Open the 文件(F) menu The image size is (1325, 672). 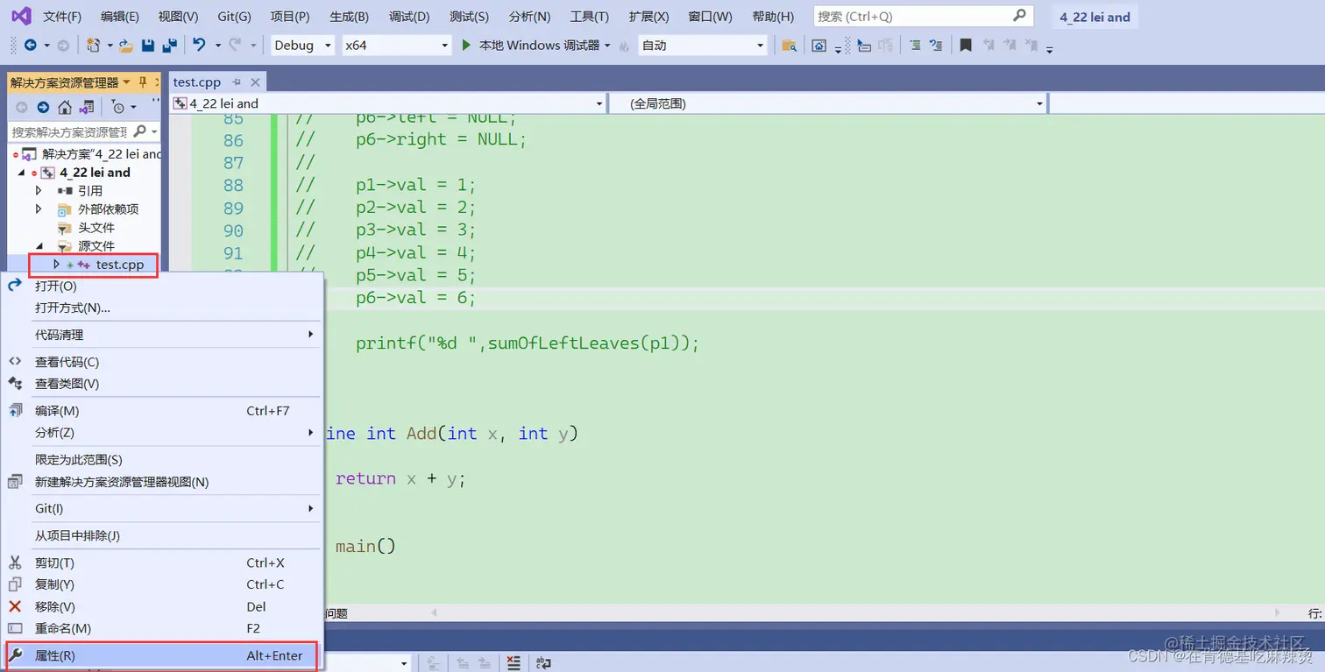coord(62,17)
